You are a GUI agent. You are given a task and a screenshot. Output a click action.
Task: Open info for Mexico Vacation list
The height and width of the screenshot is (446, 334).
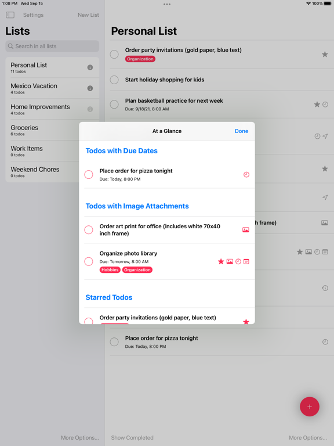coord(90,88)
